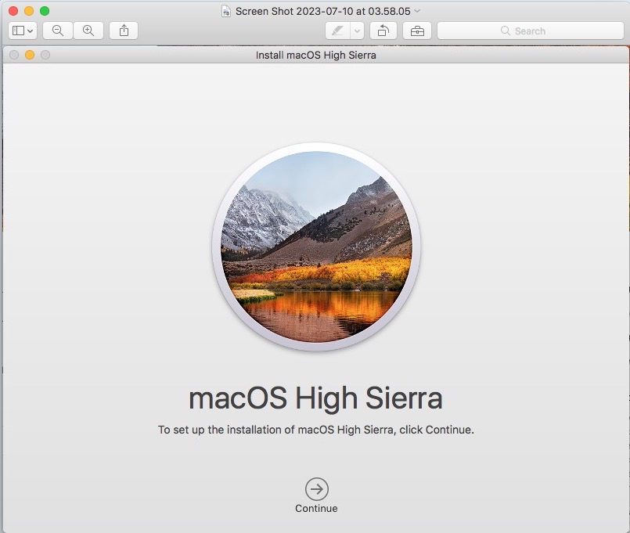Click the Continue text label

pos(316,509)
